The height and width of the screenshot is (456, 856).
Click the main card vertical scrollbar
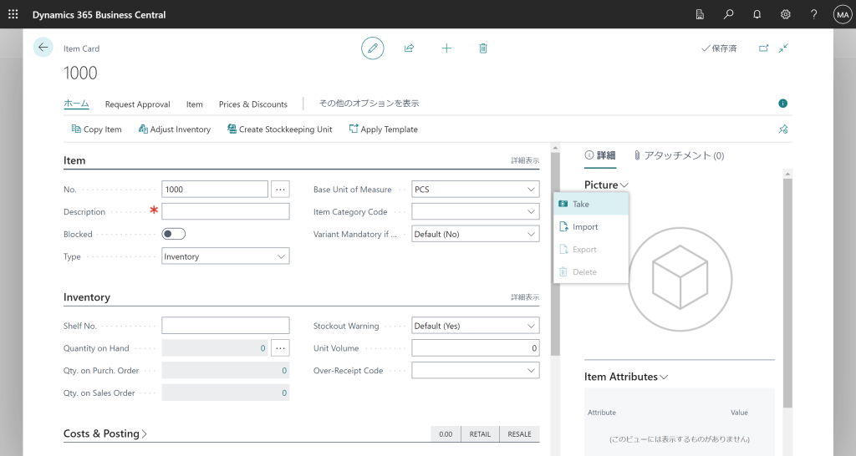pos(555,254)
